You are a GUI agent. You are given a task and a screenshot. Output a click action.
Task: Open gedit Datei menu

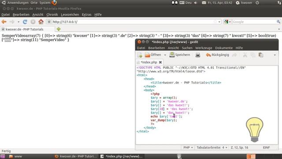(x=141, y=48)
